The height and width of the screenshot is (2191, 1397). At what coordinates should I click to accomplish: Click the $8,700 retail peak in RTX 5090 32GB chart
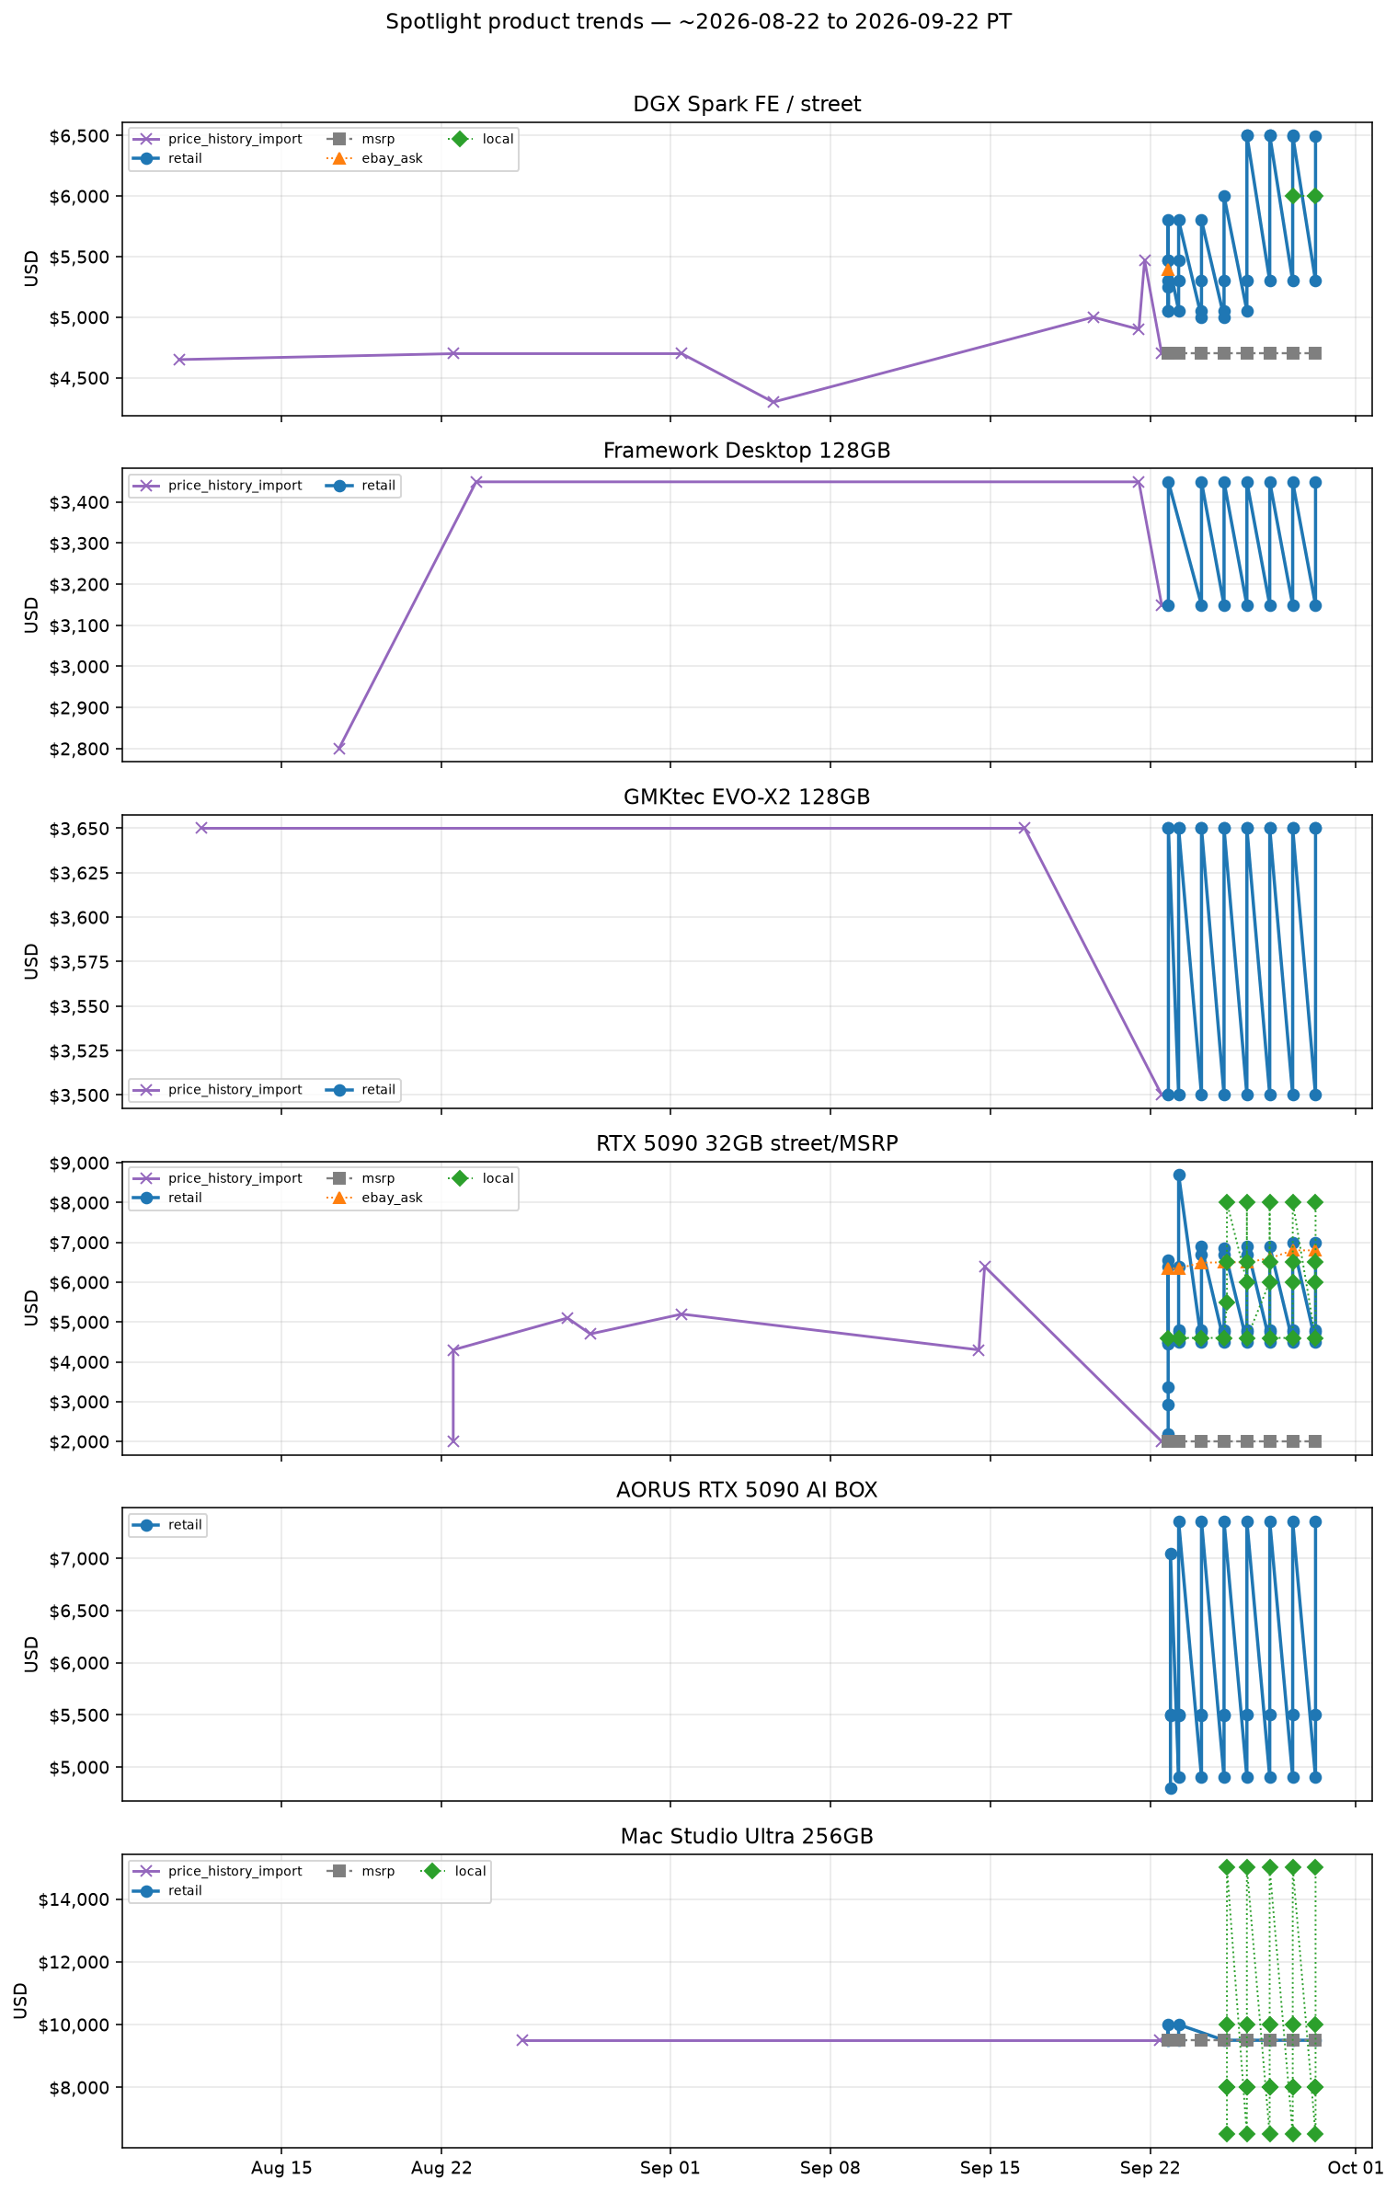click(x=1179, y=1176)
